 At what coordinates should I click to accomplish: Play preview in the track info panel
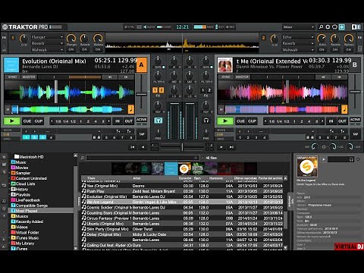click(323, 159)
